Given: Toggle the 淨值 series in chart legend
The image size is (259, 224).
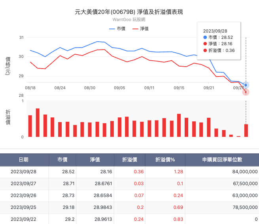Looking at the screenshot, I should 141,29.
